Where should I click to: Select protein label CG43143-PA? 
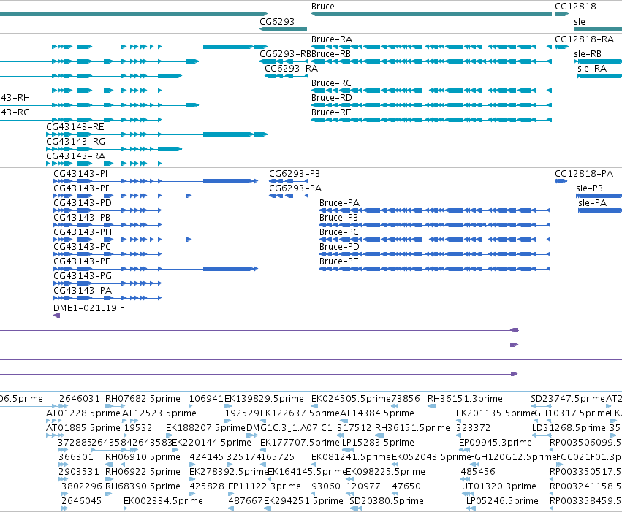point(83,291)
